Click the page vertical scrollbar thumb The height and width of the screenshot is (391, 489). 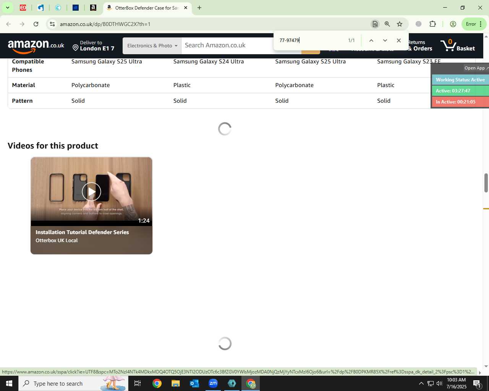[x=486, y=183]
